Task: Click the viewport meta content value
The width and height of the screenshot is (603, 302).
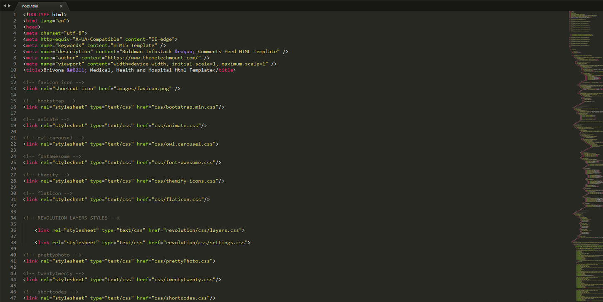Action: pos(189,64)
